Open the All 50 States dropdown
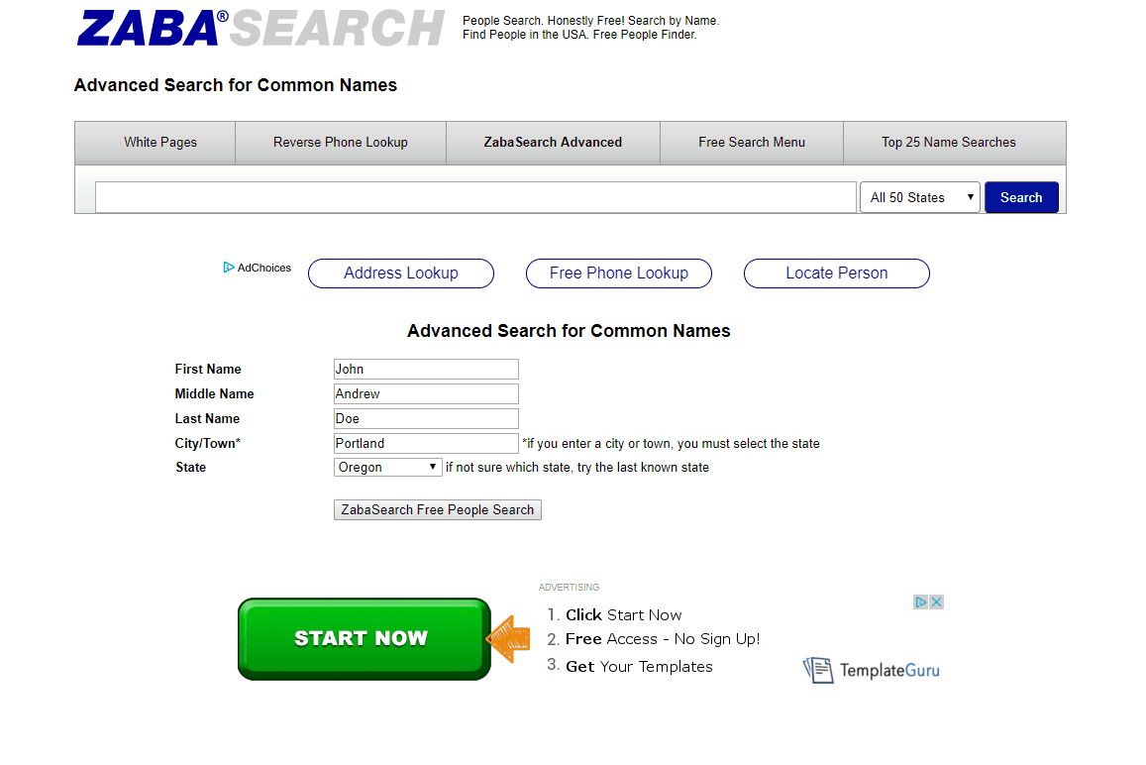 (919, 197)
